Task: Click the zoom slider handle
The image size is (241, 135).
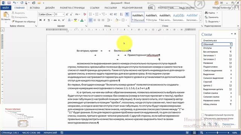Action: 218,133
